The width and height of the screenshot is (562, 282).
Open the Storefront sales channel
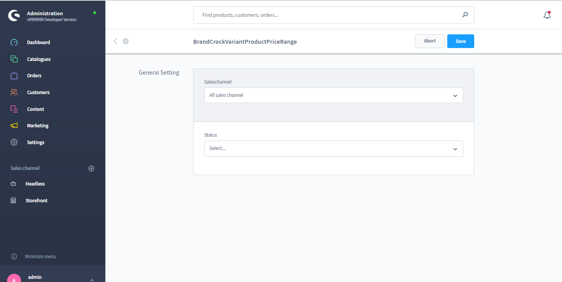(36, 200)
